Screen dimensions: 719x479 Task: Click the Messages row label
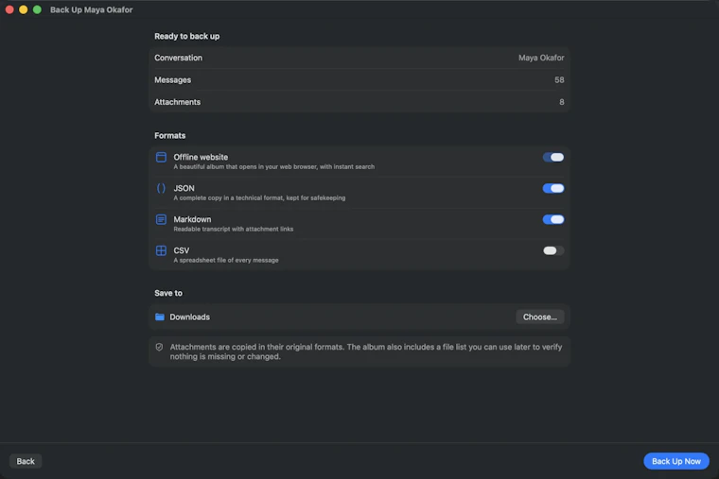point(173,79)
